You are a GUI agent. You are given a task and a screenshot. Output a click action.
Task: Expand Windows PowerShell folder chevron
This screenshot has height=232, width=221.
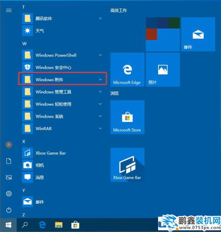pos(100,55)
